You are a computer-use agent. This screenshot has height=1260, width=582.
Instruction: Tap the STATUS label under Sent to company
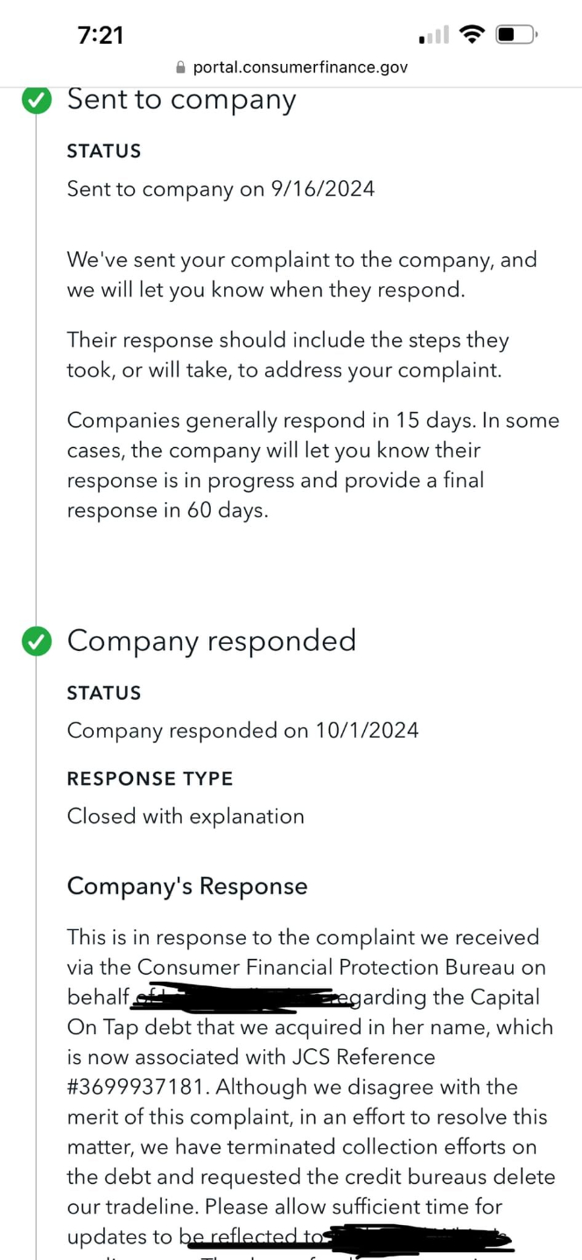point(103,151)
